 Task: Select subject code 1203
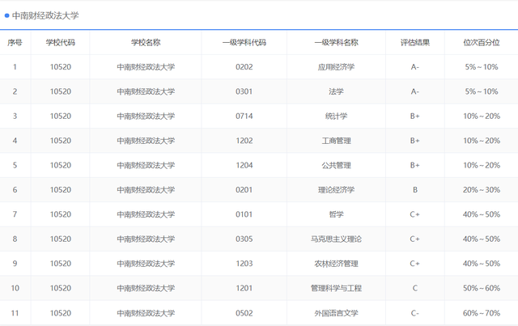tap(244, 264)
